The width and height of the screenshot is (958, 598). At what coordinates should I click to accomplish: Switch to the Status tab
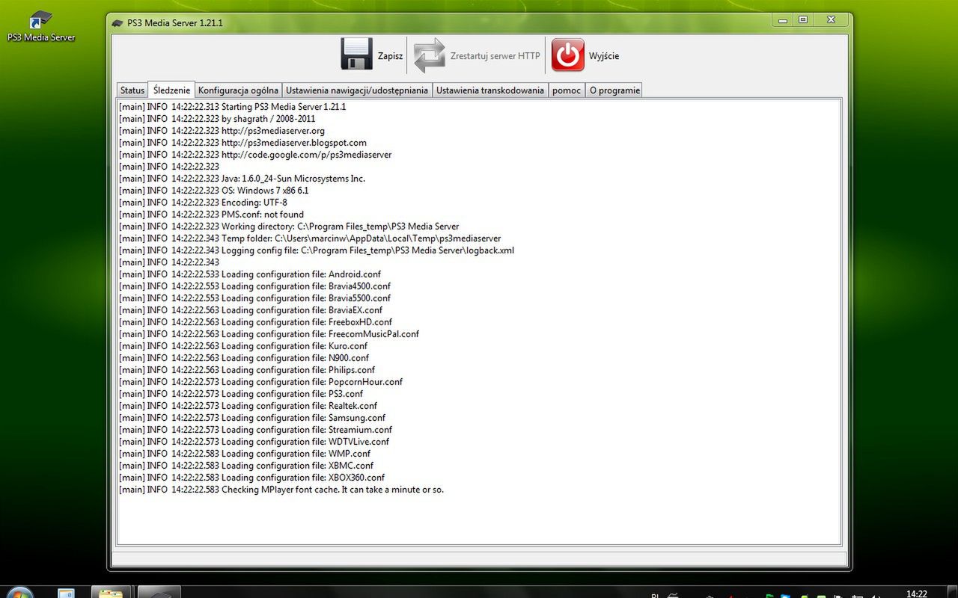pyautogui.click(x=132, y=90)
